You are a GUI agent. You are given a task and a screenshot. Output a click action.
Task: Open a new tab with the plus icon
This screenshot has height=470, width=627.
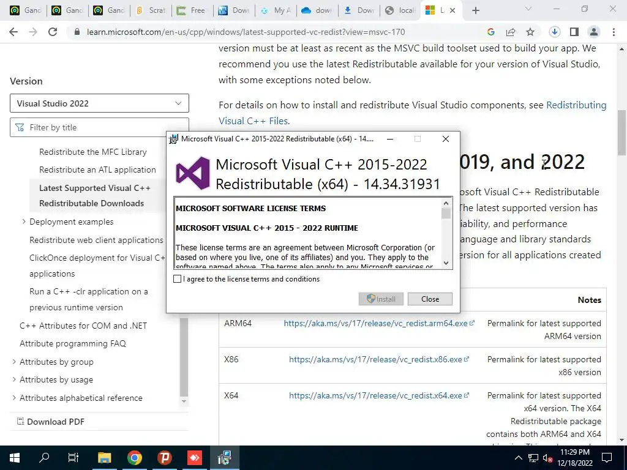pos(475,10)
